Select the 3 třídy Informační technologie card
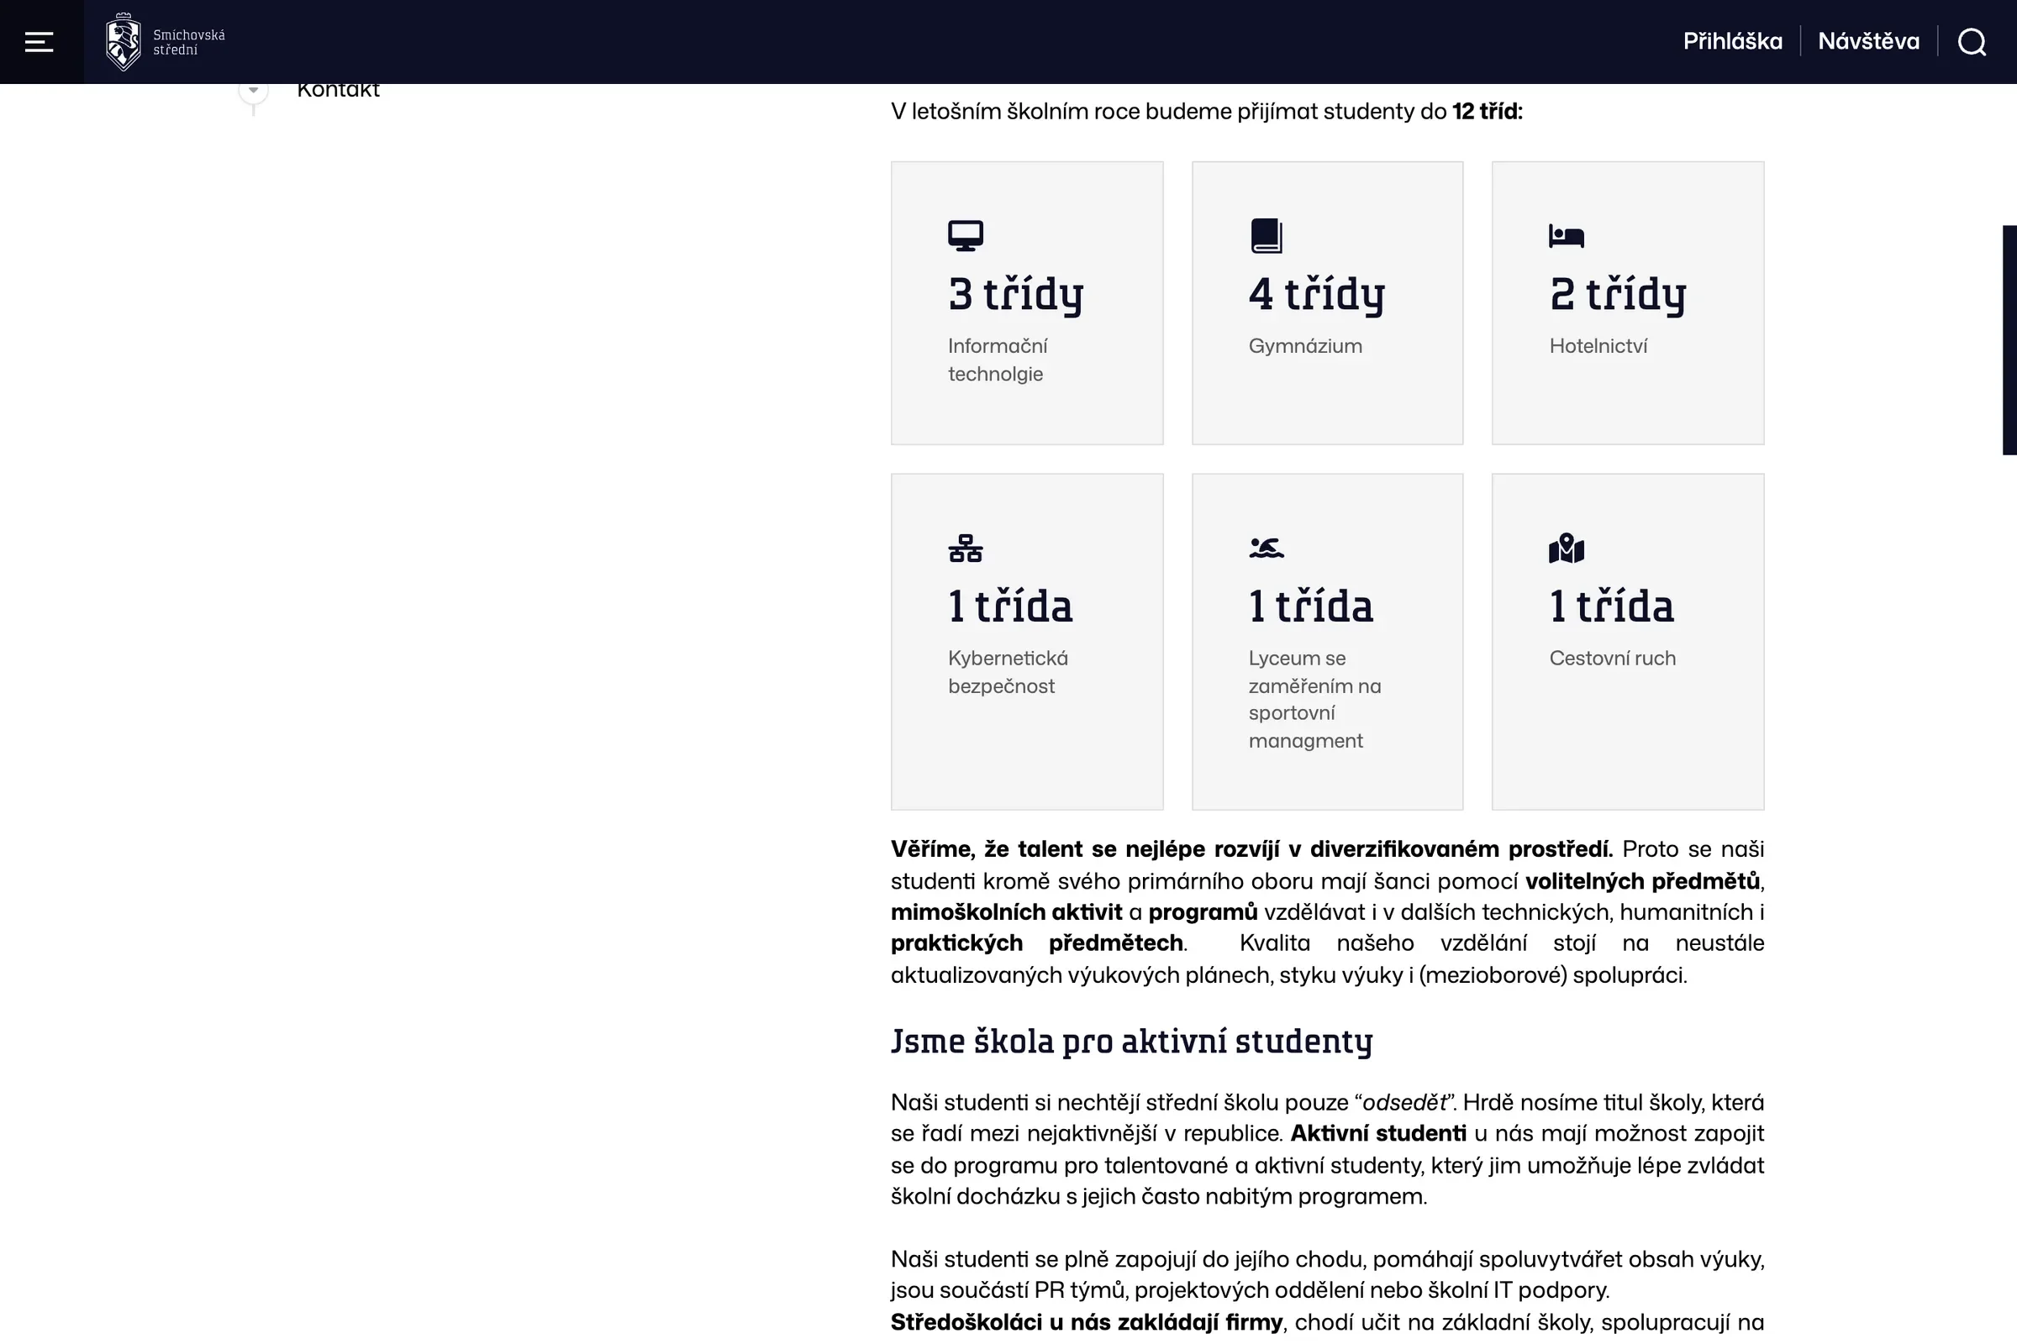 coord(1026,302)
